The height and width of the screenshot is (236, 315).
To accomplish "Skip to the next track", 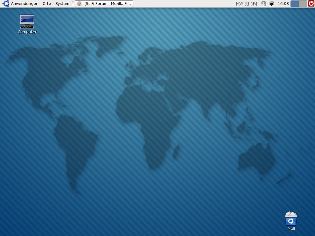I will coord(254,4).
